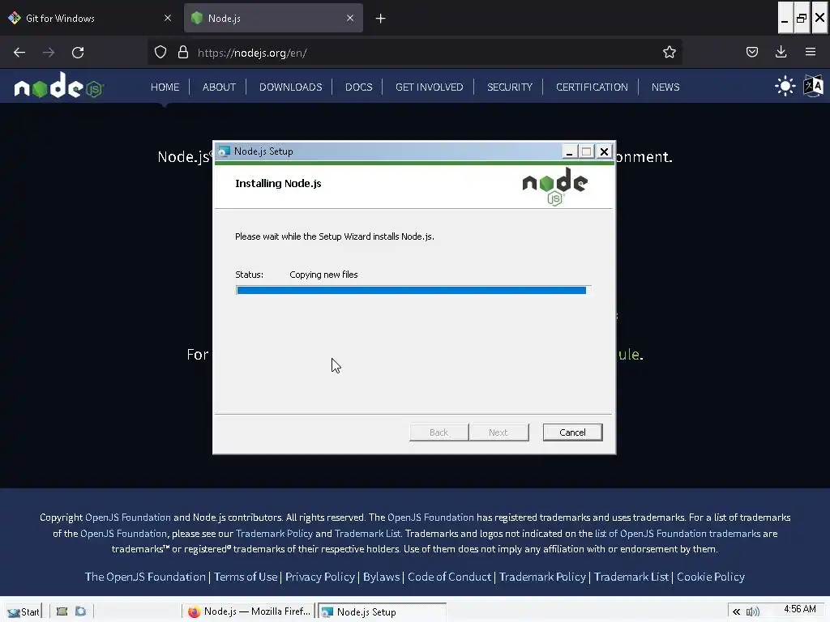
Task: Open the Trademark Policy link in copyright text
Action: click(274, 533)
